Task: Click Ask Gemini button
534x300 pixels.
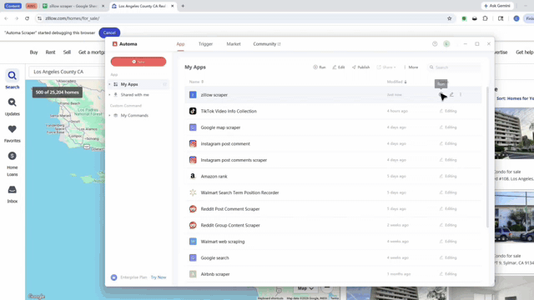Action: pyautogui.click(x=497, y=6)
